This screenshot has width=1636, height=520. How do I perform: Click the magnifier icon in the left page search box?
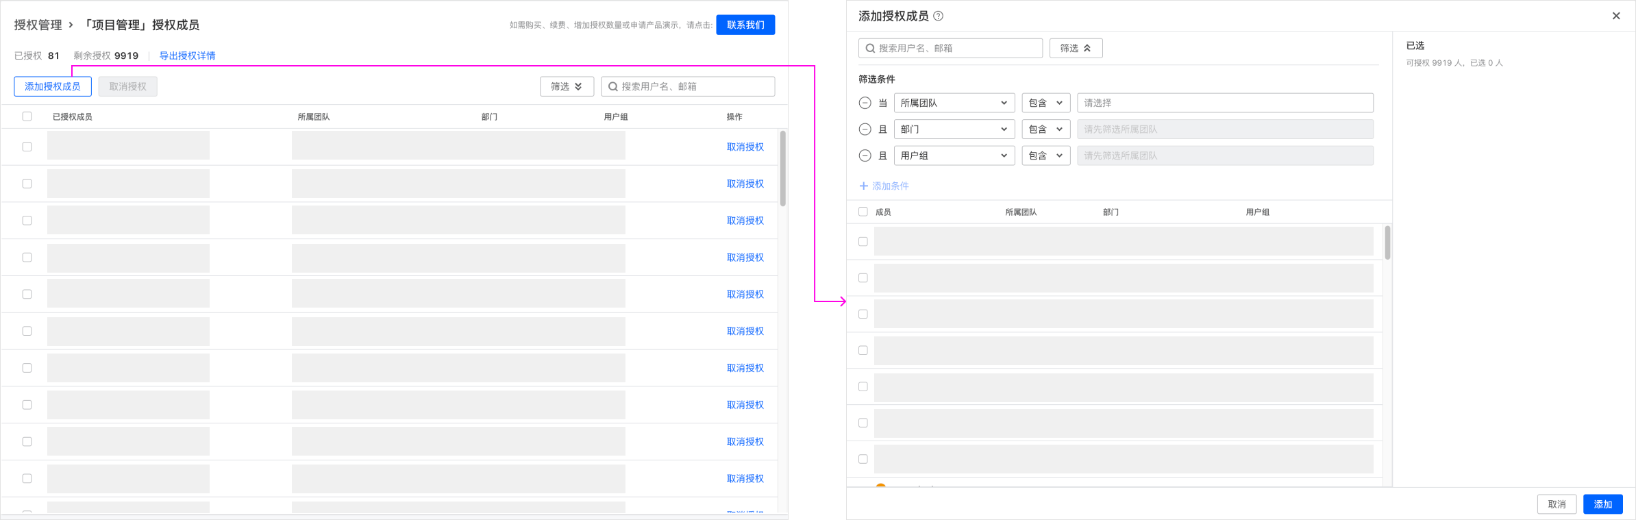pyautogui.click(x=613, y=86)
